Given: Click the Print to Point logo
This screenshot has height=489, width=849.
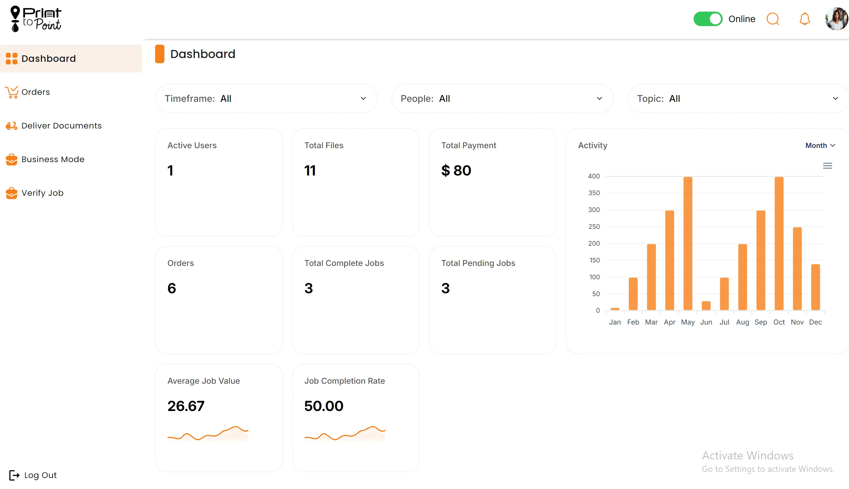Looking at the screenshot, I should 35,19.
